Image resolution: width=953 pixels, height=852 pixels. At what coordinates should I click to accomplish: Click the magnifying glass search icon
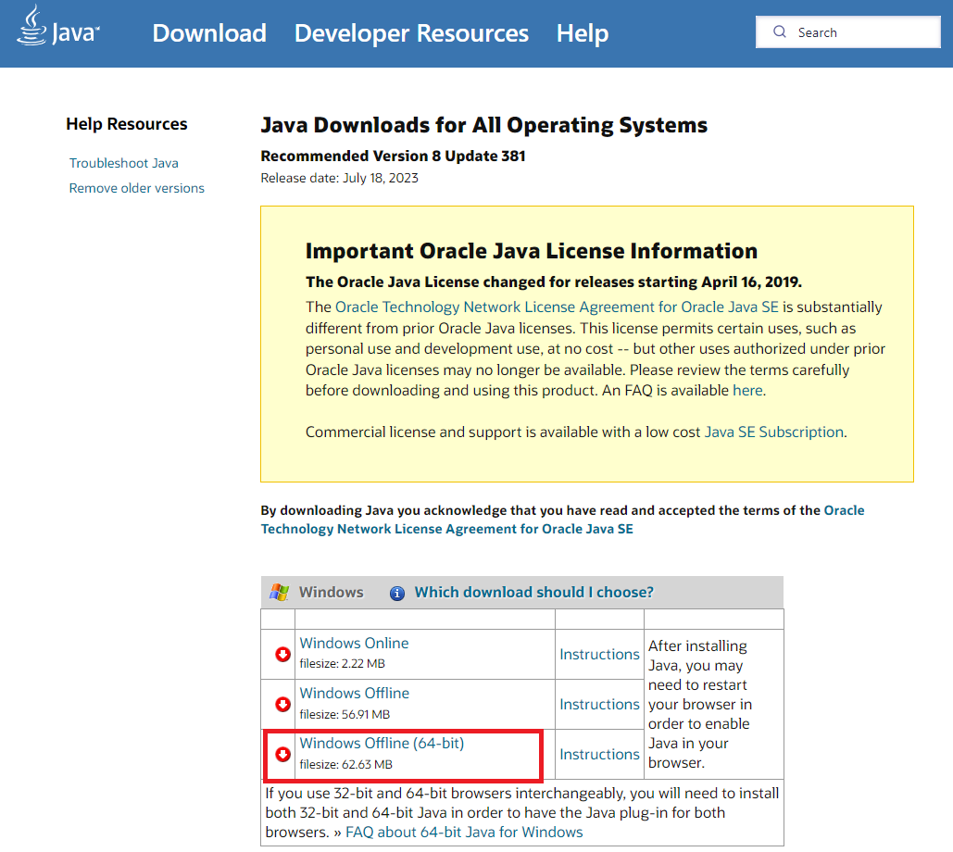(x=780, y=32)
